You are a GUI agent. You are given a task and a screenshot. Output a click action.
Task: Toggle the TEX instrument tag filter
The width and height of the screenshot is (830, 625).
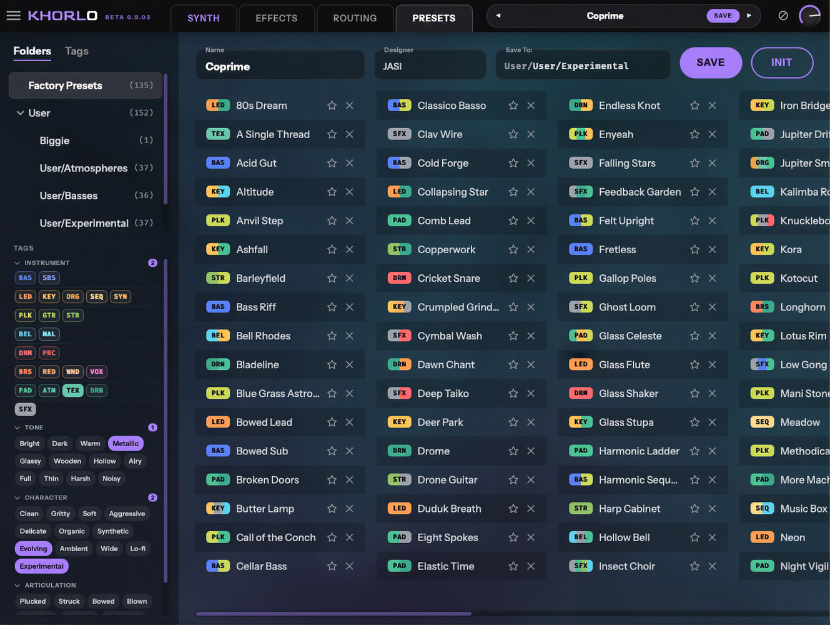coord(73,391)
